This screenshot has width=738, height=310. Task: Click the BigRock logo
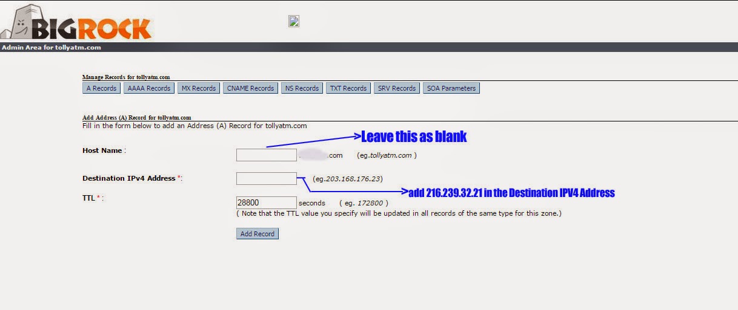76,22
